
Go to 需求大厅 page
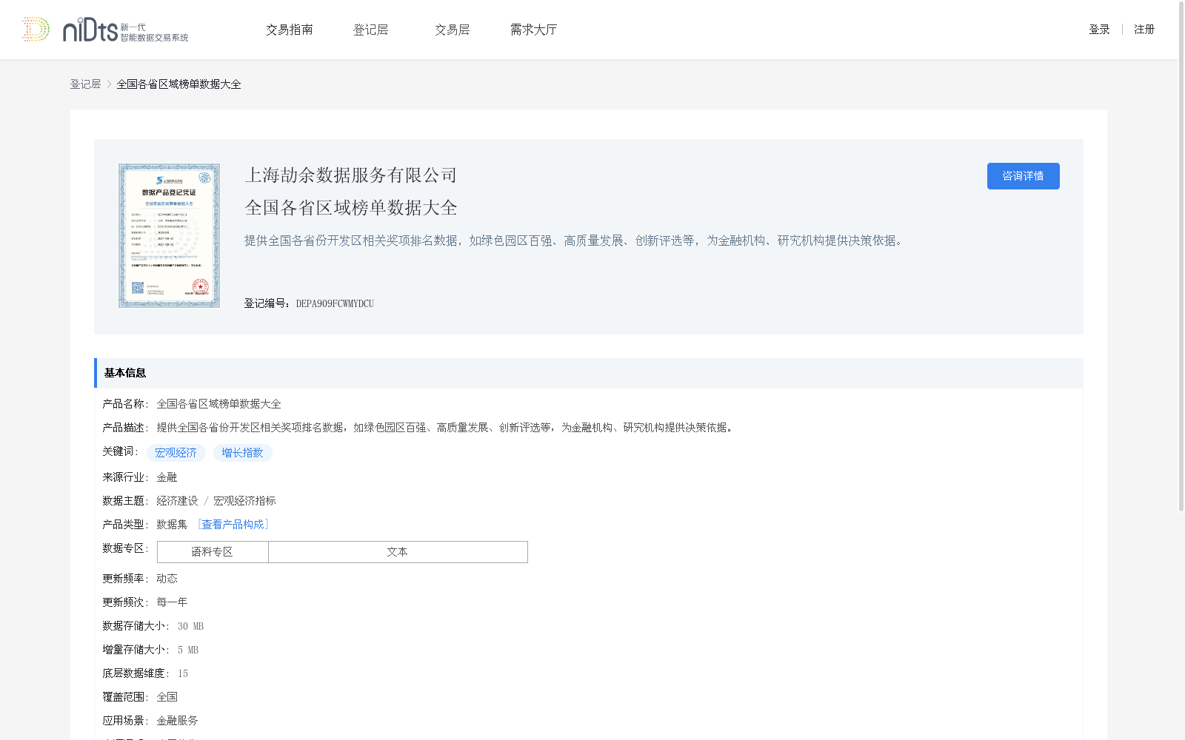[x=533, y=30]
